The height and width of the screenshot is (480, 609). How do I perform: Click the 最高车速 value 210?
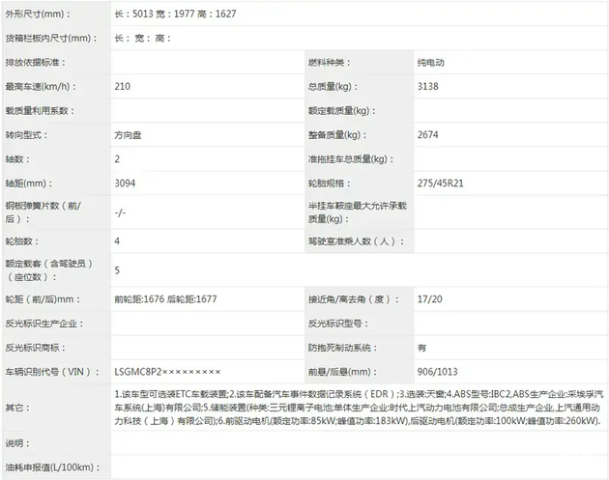(122, 87)
